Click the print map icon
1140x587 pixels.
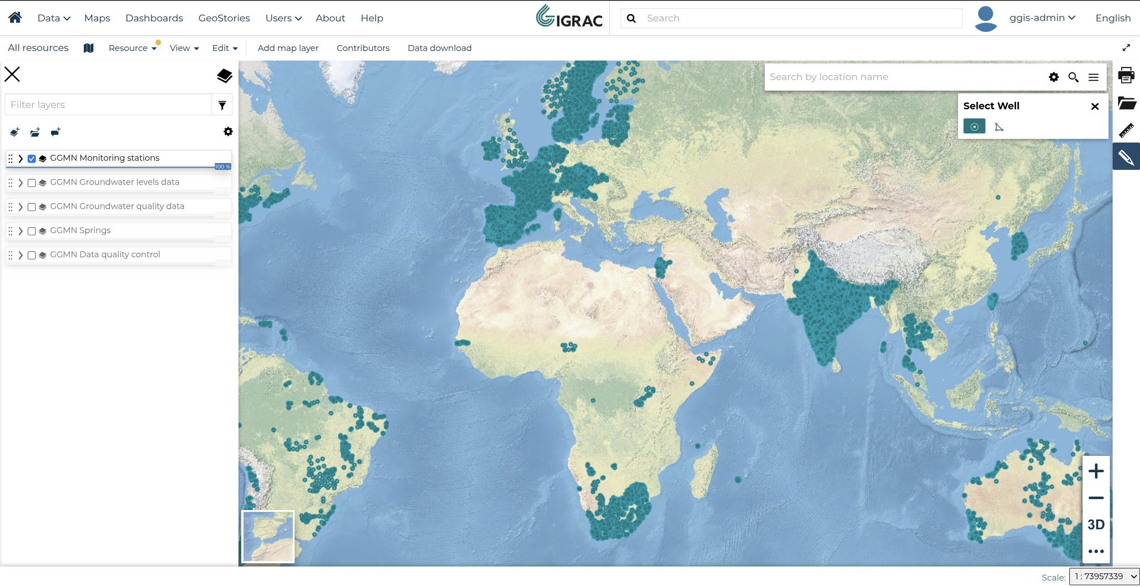(1126, 75)
